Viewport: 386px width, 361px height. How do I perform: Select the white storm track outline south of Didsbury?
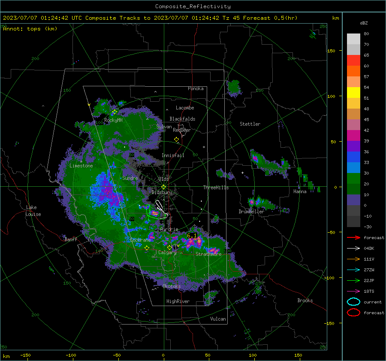161,209
